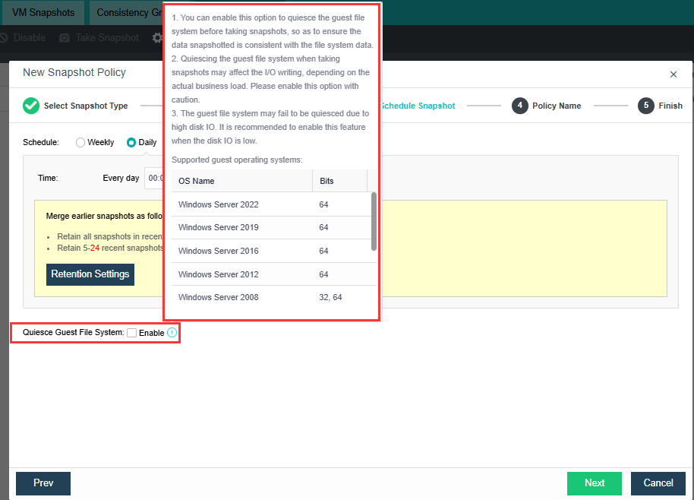
Task: Switch to the VM Snapshots tab
Action: [43, 13]
